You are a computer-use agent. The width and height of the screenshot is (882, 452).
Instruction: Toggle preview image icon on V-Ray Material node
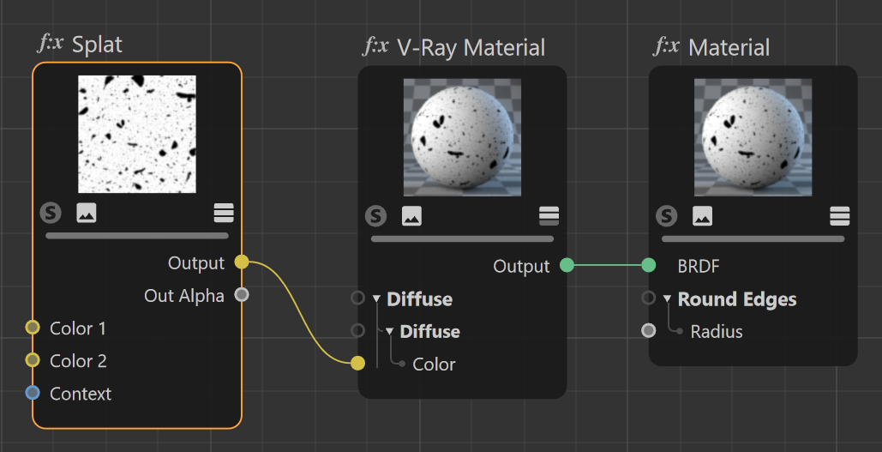(411, 216)
